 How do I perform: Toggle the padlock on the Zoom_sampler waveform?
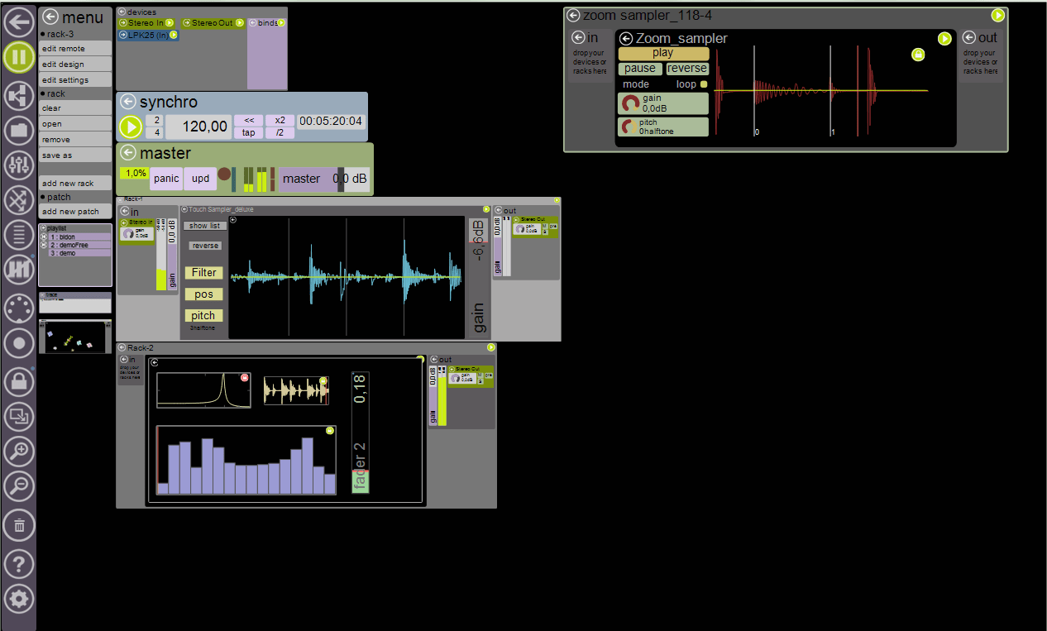(x=918, y=53)
